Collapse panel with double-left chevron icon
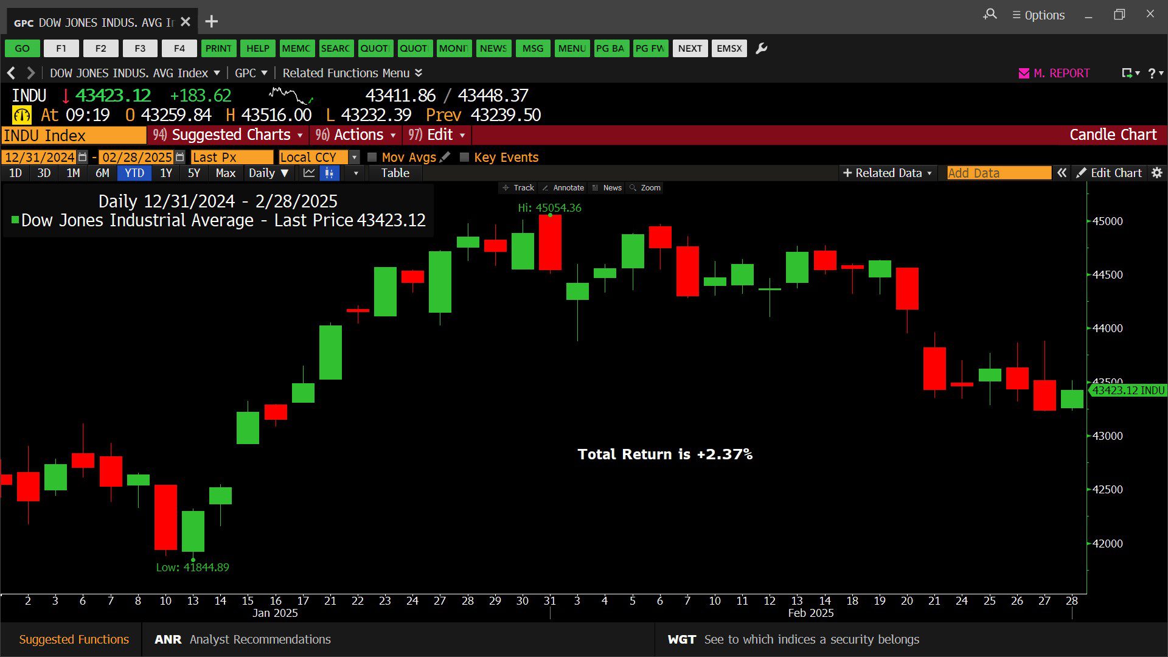This screenshot has height=657, width=1168. point(1062,173)
